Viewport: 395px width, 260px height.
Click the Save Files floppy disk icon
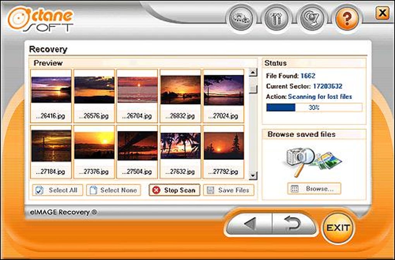210,190
